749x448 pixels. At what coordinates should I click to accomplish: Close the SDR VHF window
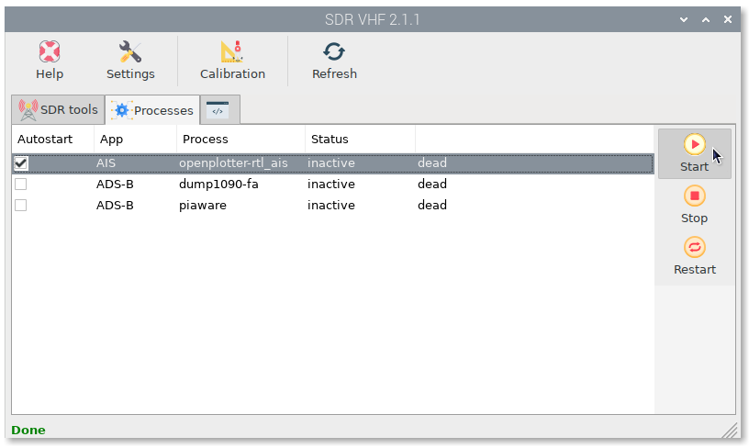[x=728, y=19]
